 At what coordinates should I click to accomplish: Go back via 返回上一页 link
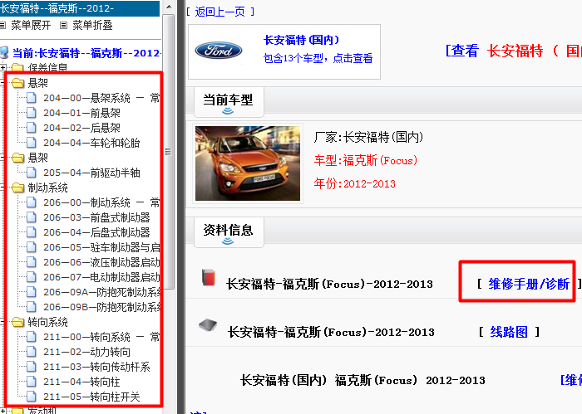(220, 12)
